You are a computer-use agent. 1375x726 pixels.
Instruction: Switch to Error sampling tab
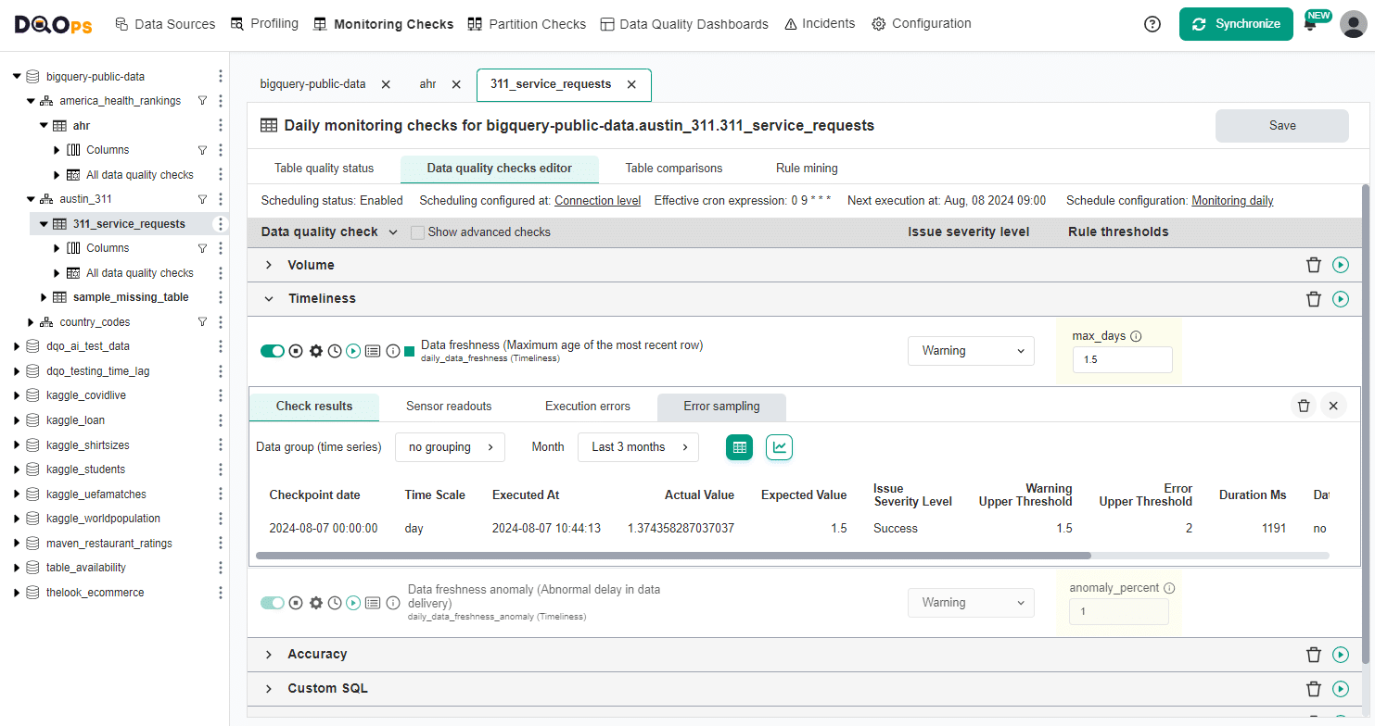tap(721, 407)
